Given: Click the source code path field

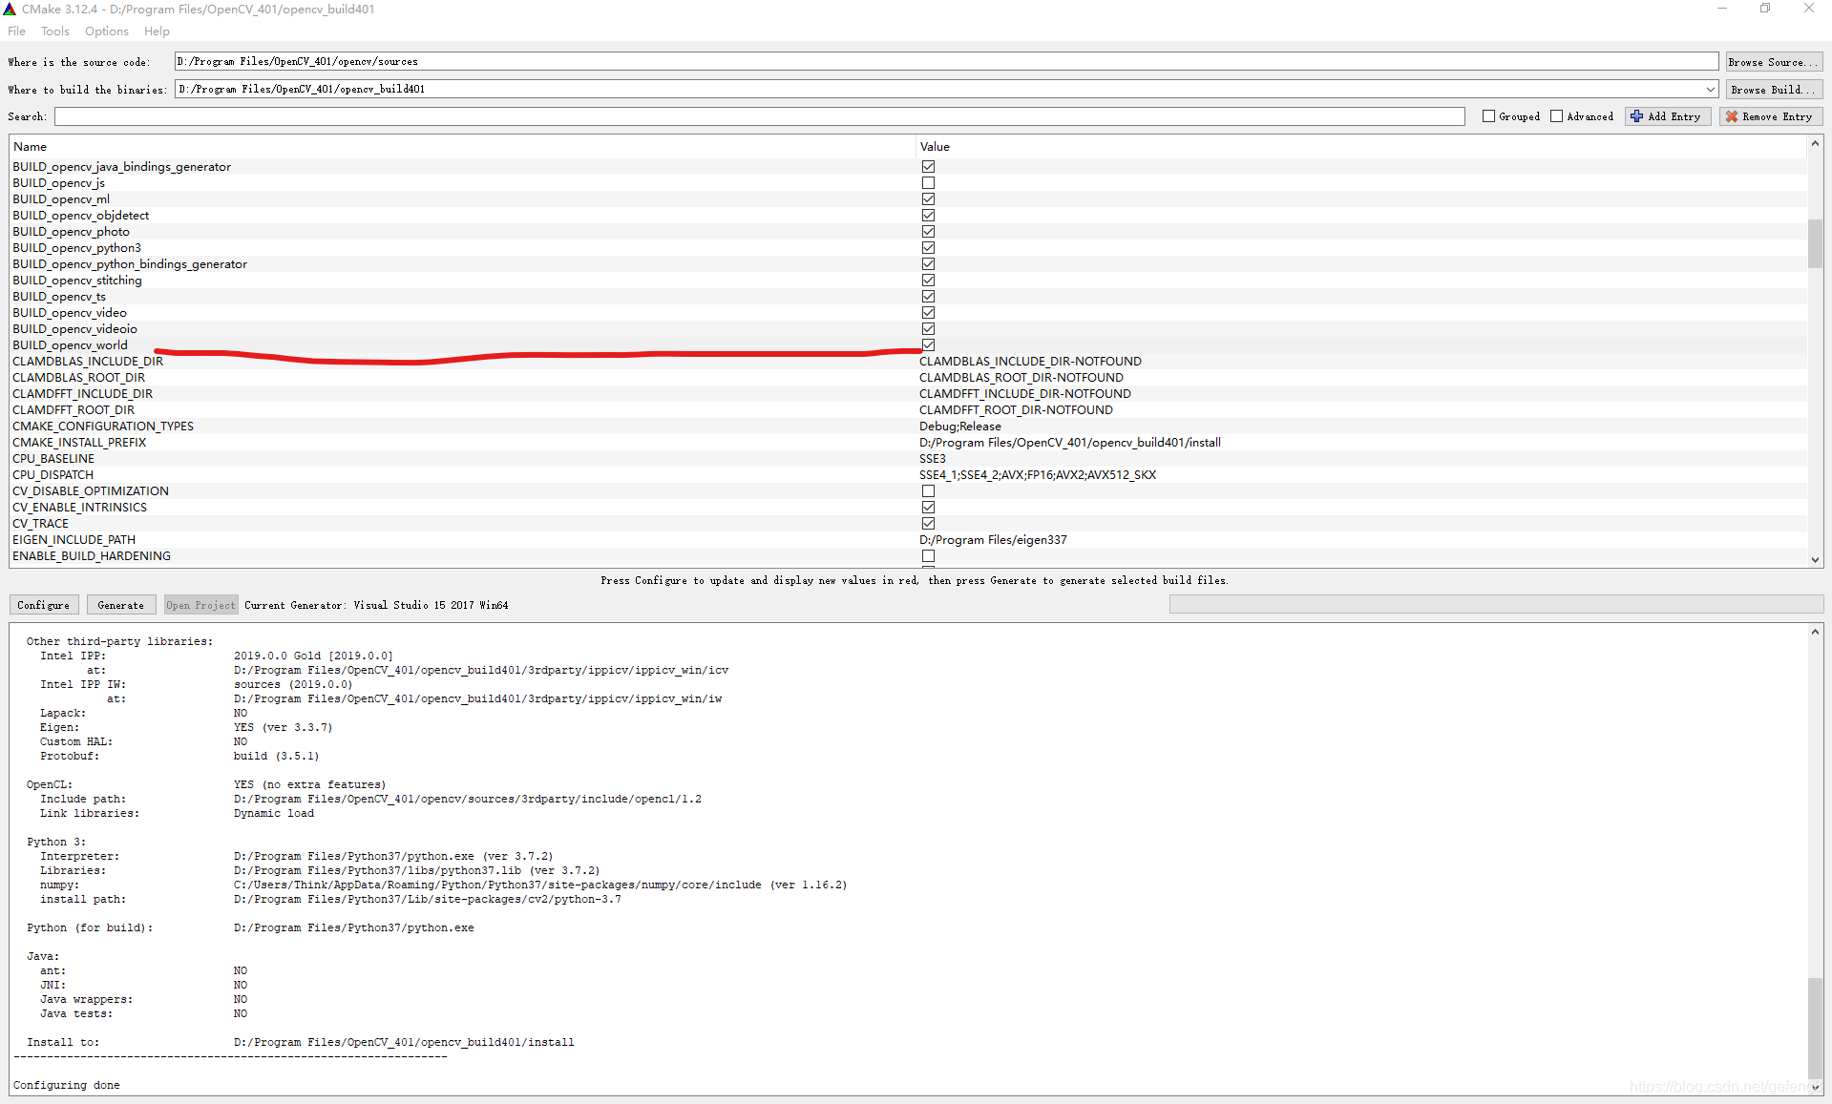Looking at the screenshot, I should (x=946, y=62).
